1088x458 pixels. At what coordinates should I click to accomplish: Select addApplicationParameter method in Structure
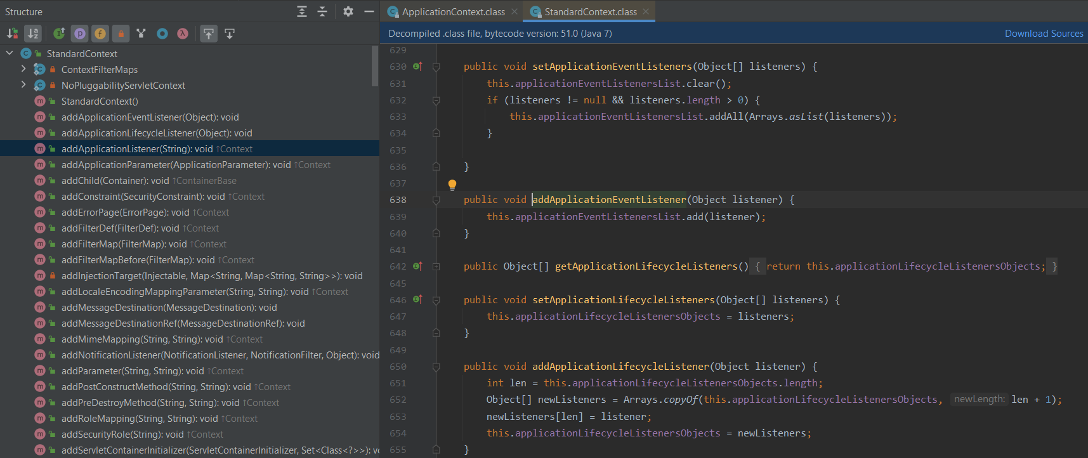coord(190,164)
